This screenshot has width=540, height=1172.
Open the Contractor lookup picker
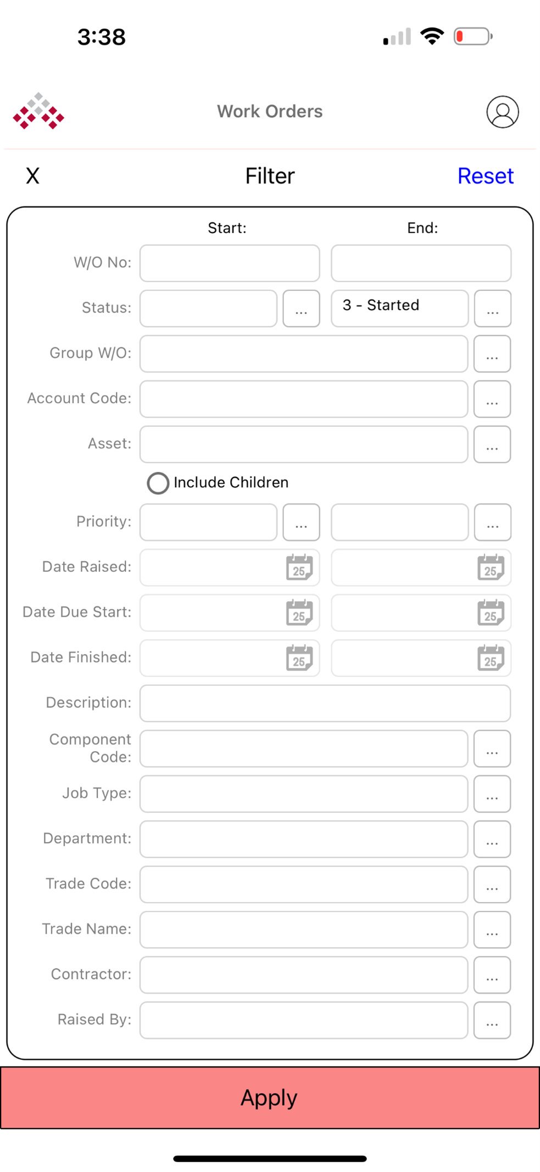(492, 975)
